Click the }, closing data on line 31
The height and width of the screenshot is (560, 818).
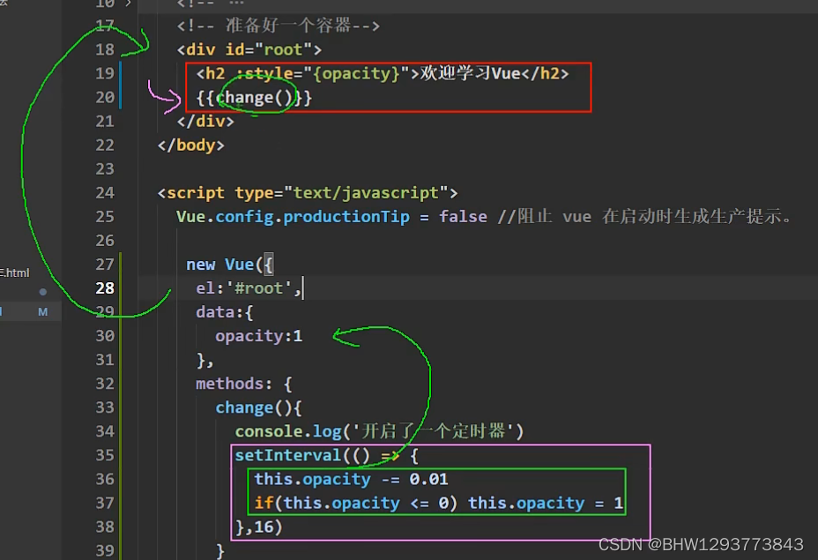coord(204,360)
